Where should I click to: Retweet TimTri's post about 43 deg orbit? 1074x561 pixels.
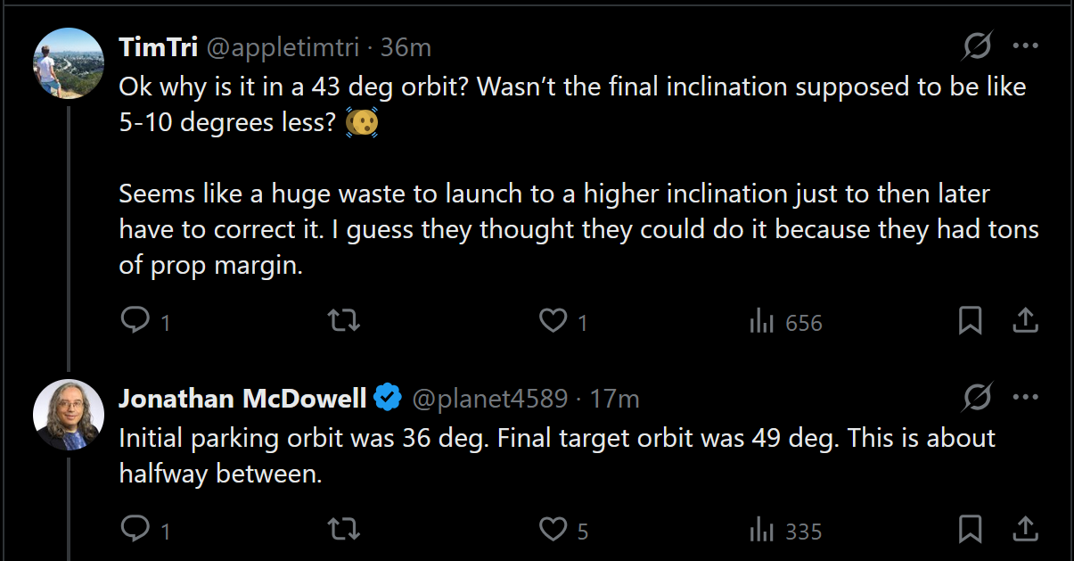(x=344, y=321)
